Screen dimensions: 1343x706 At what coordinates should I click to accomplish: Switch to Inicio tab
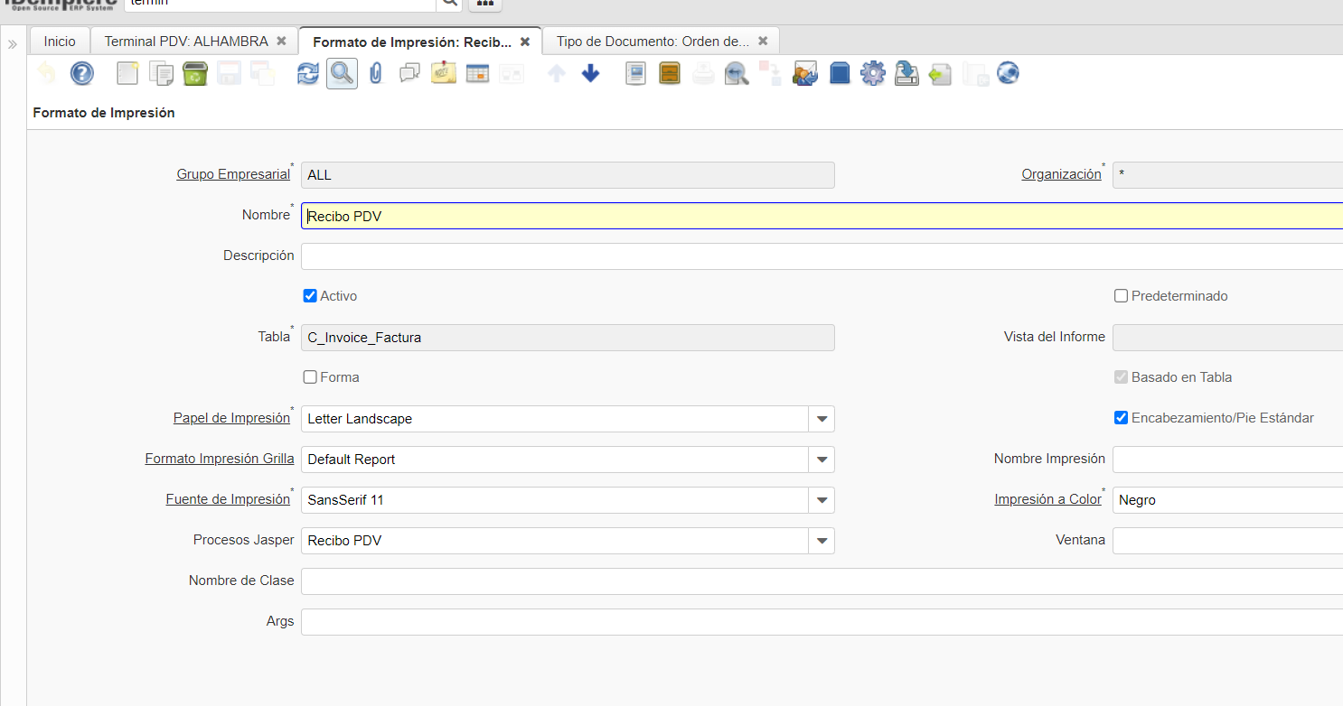pyautogui.click(x=60, y=42)
